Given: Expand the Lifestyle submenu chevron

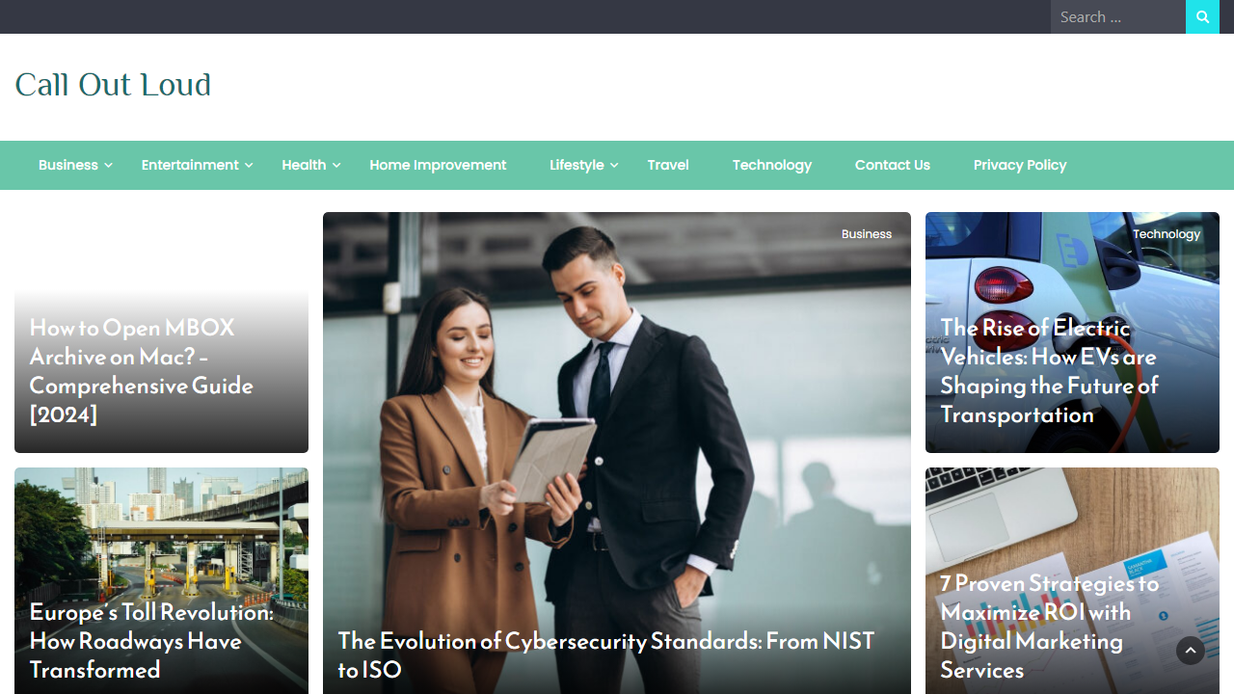Looking at the screenshot, I should click(614, 166).
